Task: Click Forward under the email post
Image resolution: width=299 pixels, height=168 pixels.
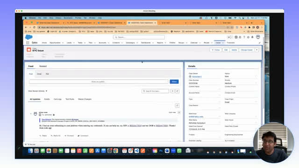Action: pos(69,136)
